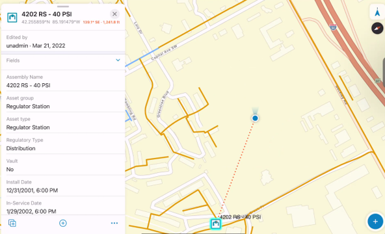385x234 pixels.
Task: Tap the Greentree Blvd street label
Action: (163, 104)
